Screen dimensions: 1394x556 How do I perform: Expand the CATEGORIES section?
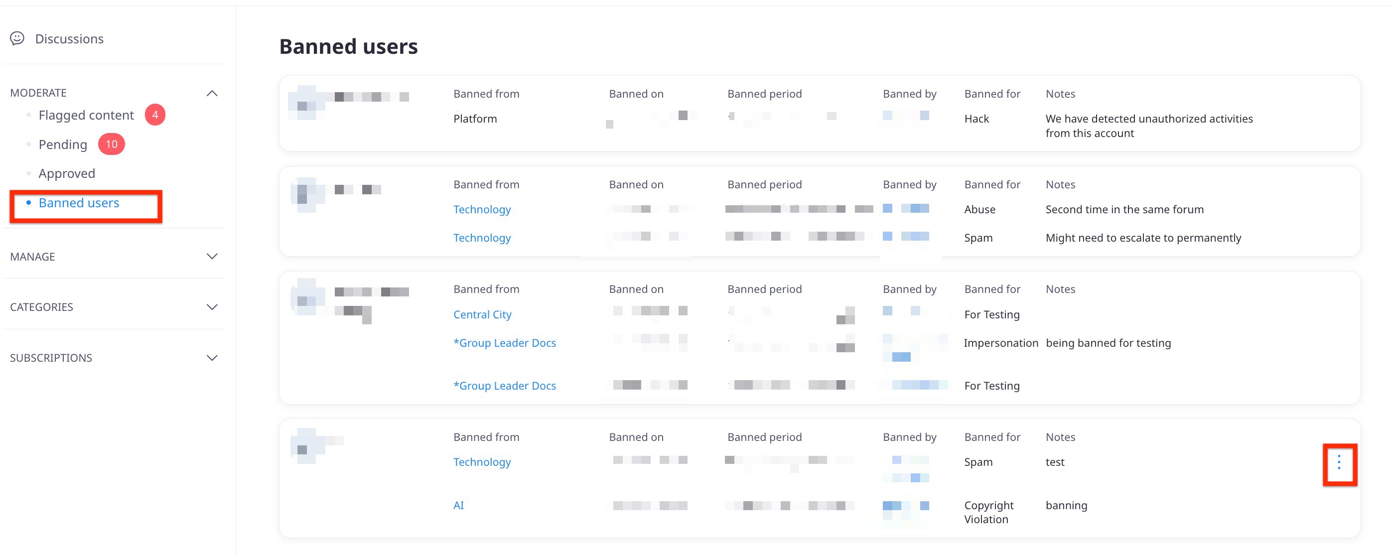[212, 307]
